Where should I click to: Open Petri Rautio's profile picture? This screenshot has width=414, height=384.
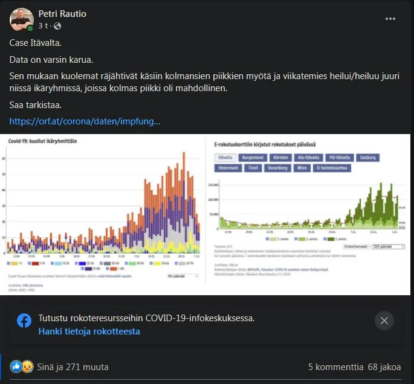[x=22, y=19]
